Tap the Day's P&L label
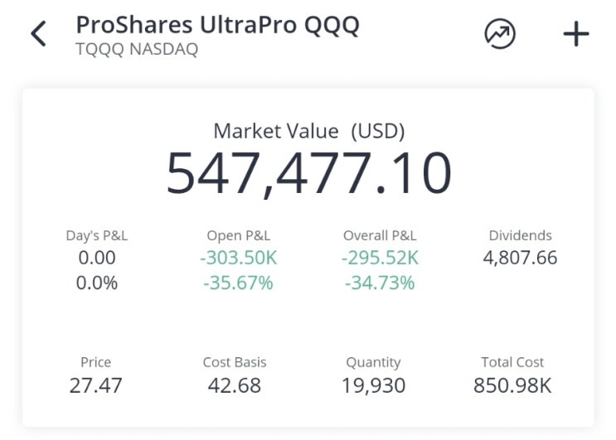 [97, 235]
